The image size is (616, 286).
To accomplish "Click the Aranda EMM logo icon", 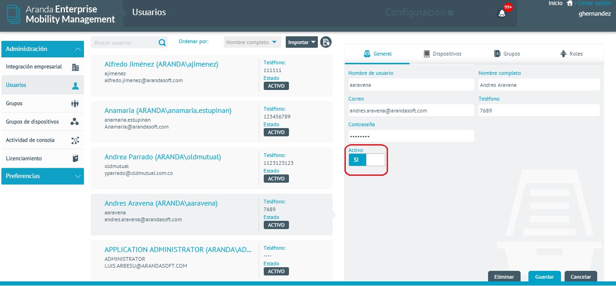I will 14,15.
